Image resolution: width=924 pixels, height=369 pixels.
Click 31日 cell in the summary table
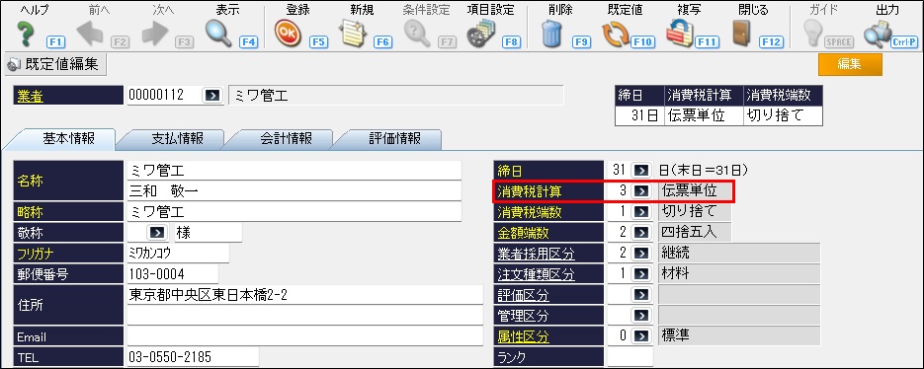[x=639, y=115]
